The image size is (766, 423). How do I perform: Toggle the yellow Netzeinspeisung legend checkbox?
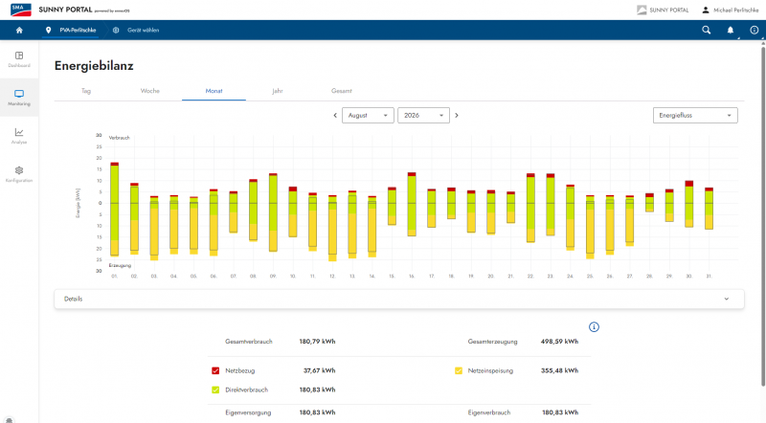(459, 370)
